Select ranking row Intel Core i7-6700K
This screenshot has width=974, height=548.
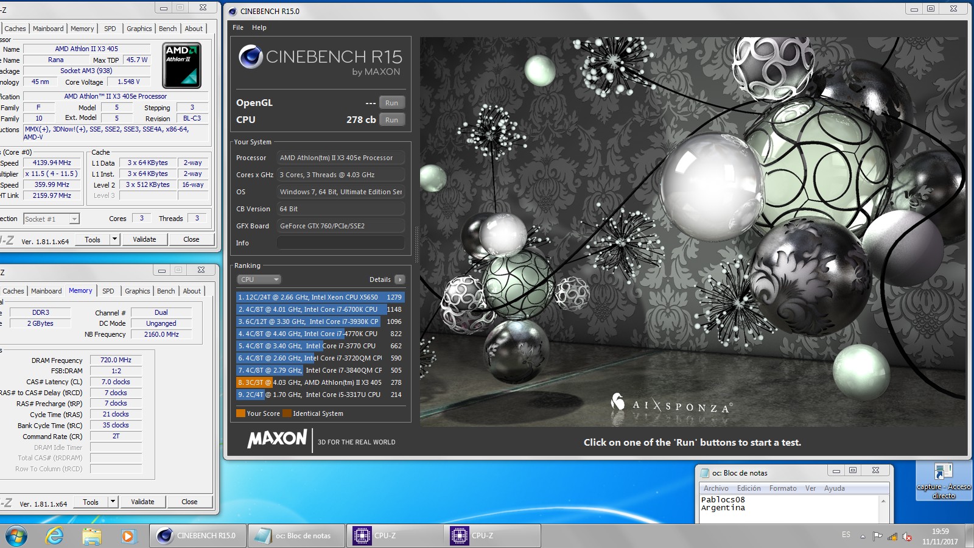(320, 309)
